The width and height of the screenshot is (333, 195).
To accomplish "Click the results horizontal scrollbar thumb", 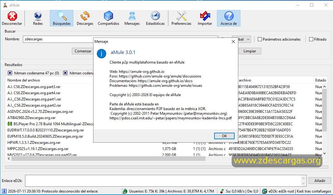I will [108, 159].
